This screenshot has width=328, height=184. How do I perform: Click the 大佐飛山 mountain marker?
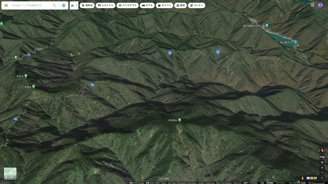(x=180, y=120)
